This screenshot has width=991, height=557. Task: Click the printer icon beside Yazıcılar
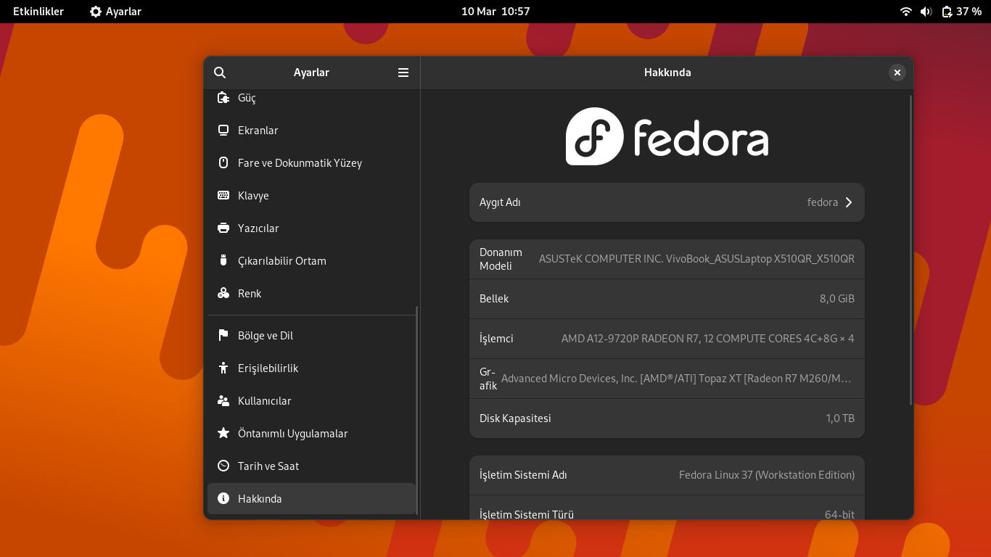223,228
